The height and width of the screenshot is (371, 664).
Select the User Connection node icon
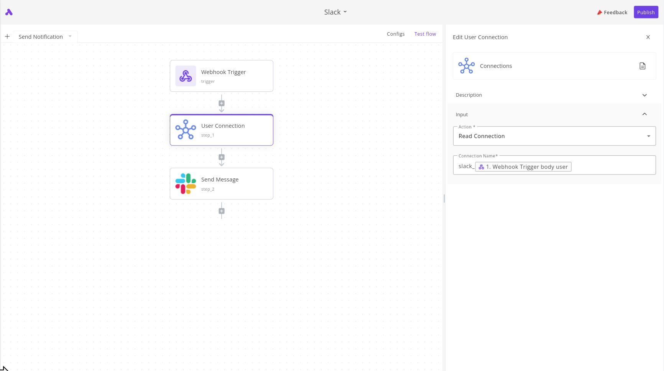(x=186, y=130)
